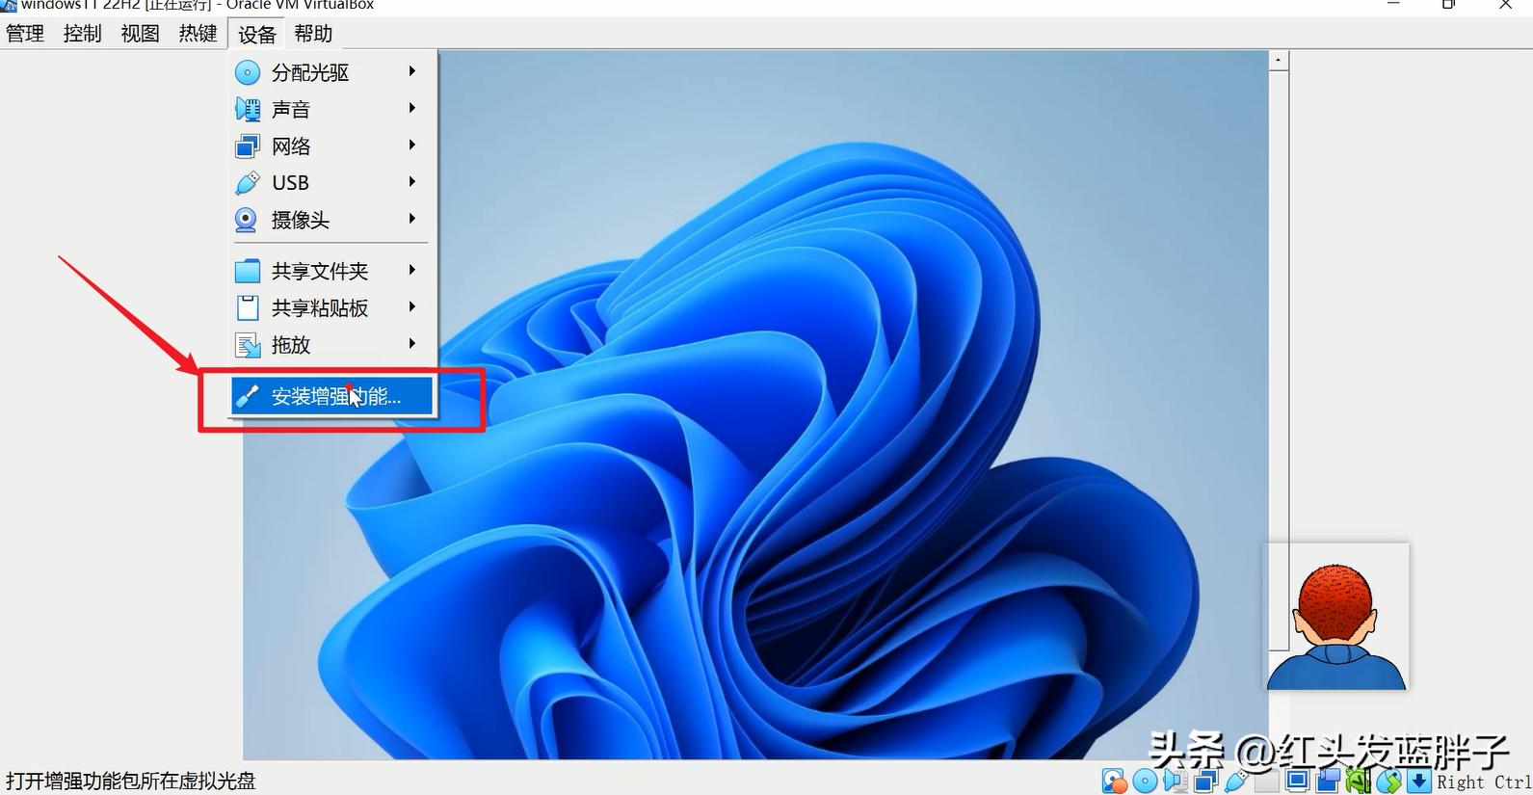The height and width of the screenshot is (795, 1533).
Task: Open the 热键 menu
Action: 198,34
